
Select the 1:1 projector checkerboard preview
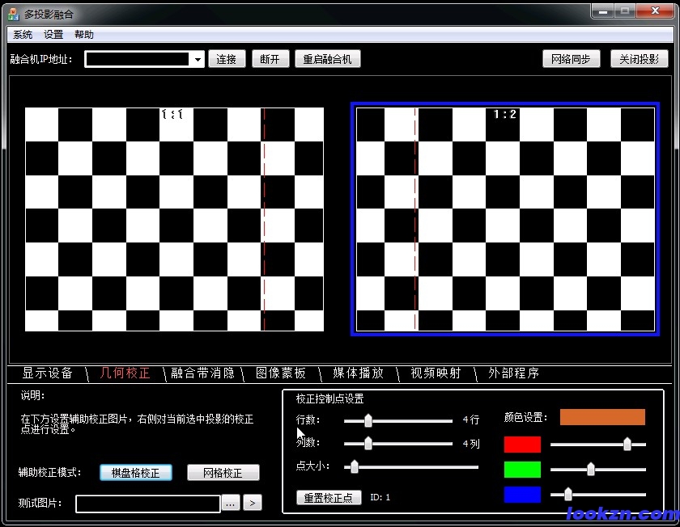pyautogui.click(x=174, y=219)
